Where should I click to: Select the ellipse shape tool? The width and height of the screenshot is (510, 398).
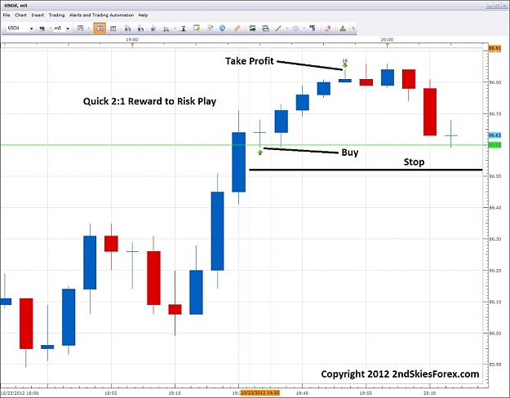(x=295, y=29)
